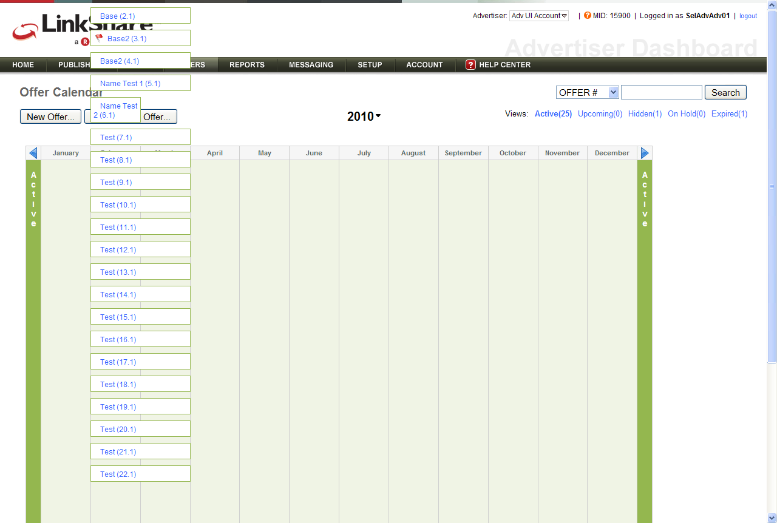Open the Test (15.1) offer
The width and height of the screenshot is (777, 523).
click(118, 317)
